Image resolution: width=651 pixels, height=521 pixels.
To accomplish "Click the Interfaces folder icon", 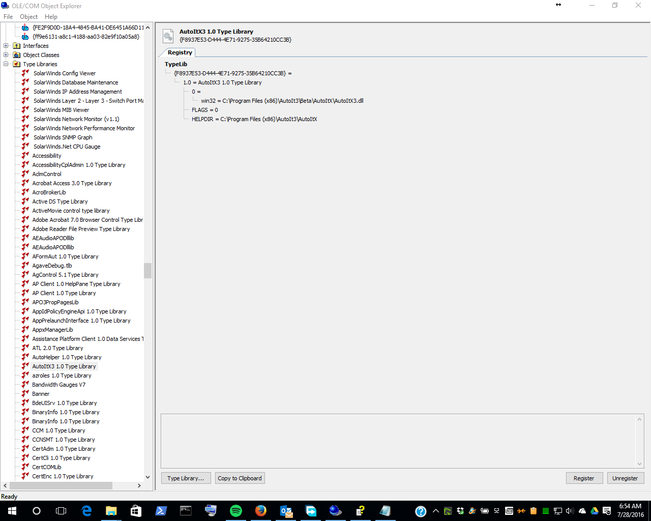I will point(16,46).
